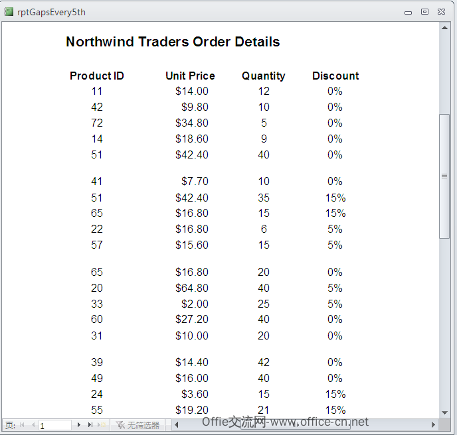This screenshot has width=457, height=435.
Task: Click unit price $34.80
Action: point(192,123)
